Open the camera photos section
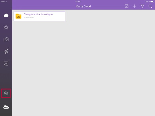The height and width of the screenshot is (116, 155). (x=6, y=39)
